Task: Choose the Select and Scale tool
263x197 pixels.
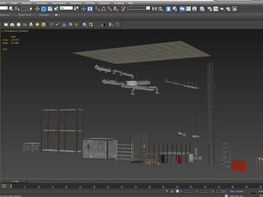Action: click(x=50, y=9)
